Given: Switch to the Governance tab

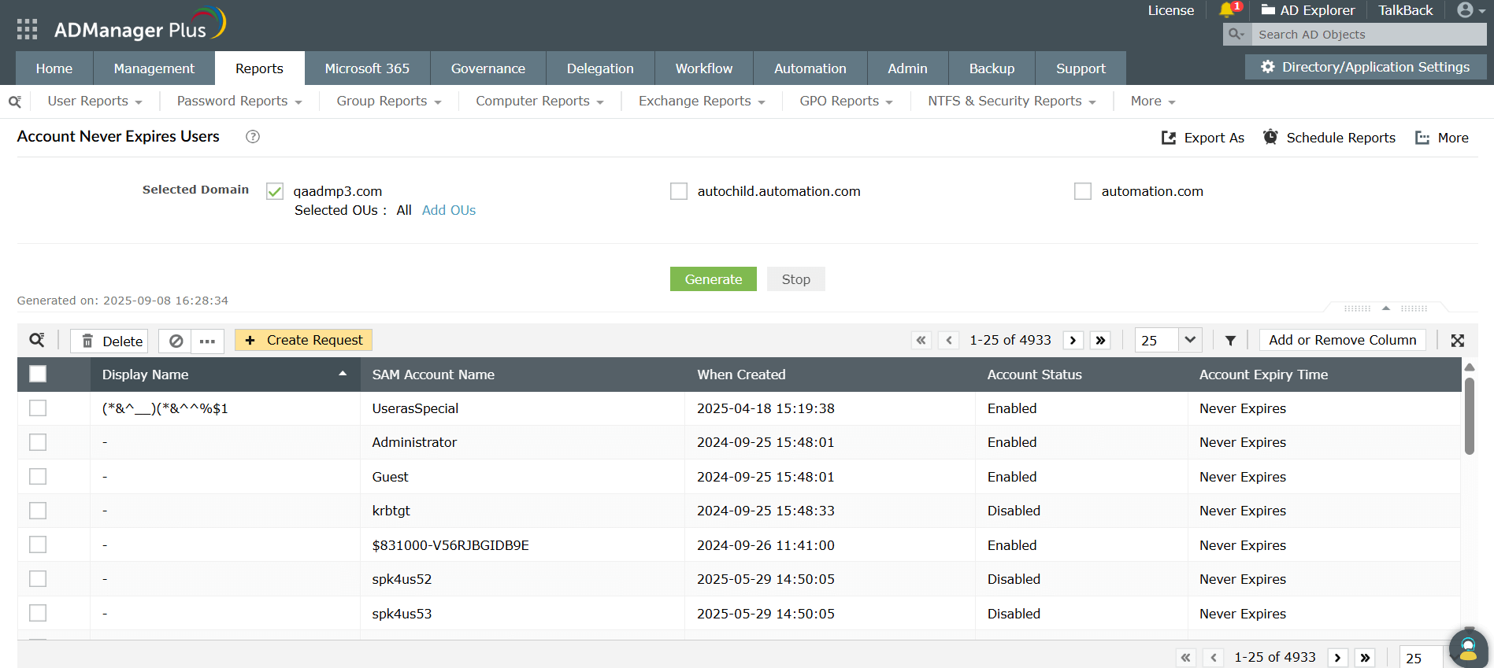Looking at the screenshot, I should [488, 68].
